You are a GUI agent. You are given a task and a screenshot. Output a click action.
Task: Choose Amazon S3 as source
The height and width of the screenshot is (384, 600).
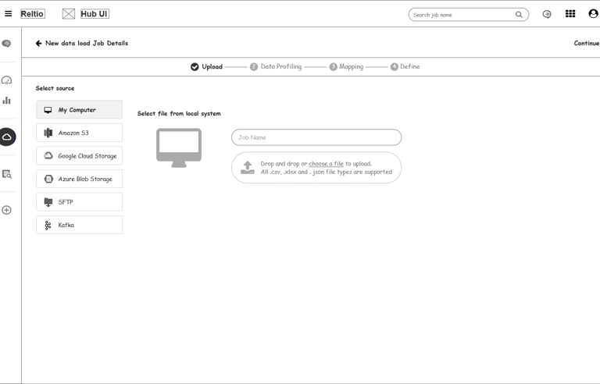tap(79, 133)
